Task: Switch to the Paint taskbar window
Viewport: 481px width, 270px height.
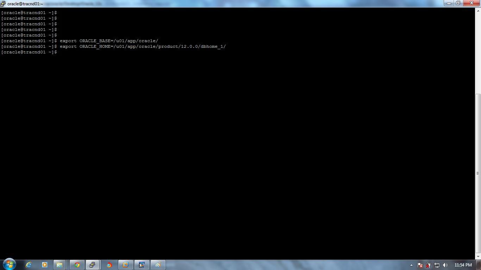Action: click(158, 265)
